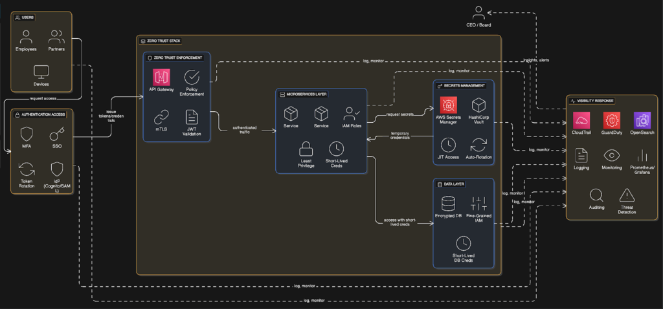This screenshot has height=309, width=663.
Task: Select the HashiCorp Vault cube icon
Action: tap(478, 105)
